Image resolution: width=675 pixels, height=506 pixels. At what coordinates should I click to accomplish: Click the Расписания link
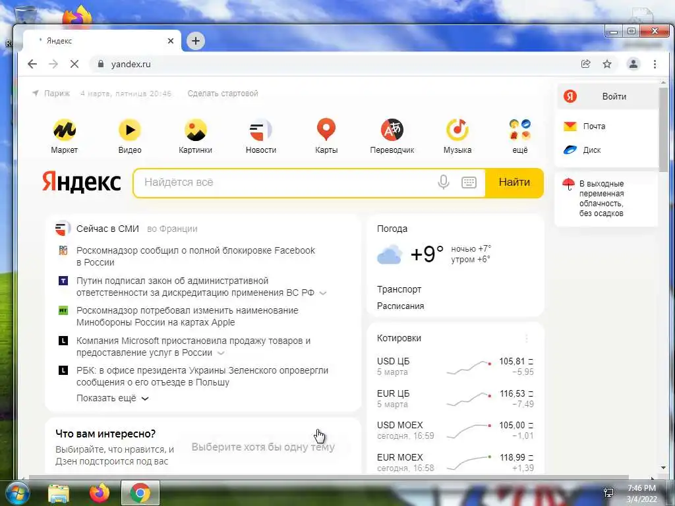tap(400, 306)
